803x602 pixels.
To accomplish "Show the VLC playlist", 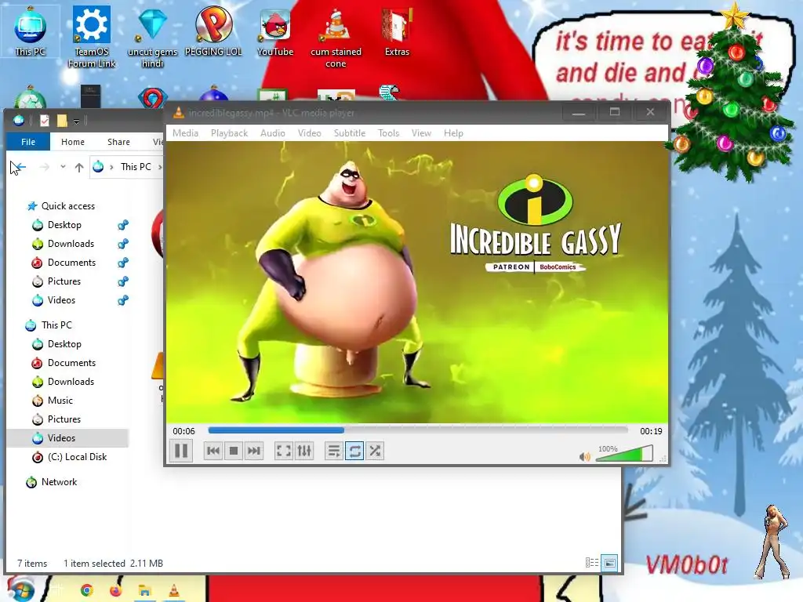I will (334, 451).
